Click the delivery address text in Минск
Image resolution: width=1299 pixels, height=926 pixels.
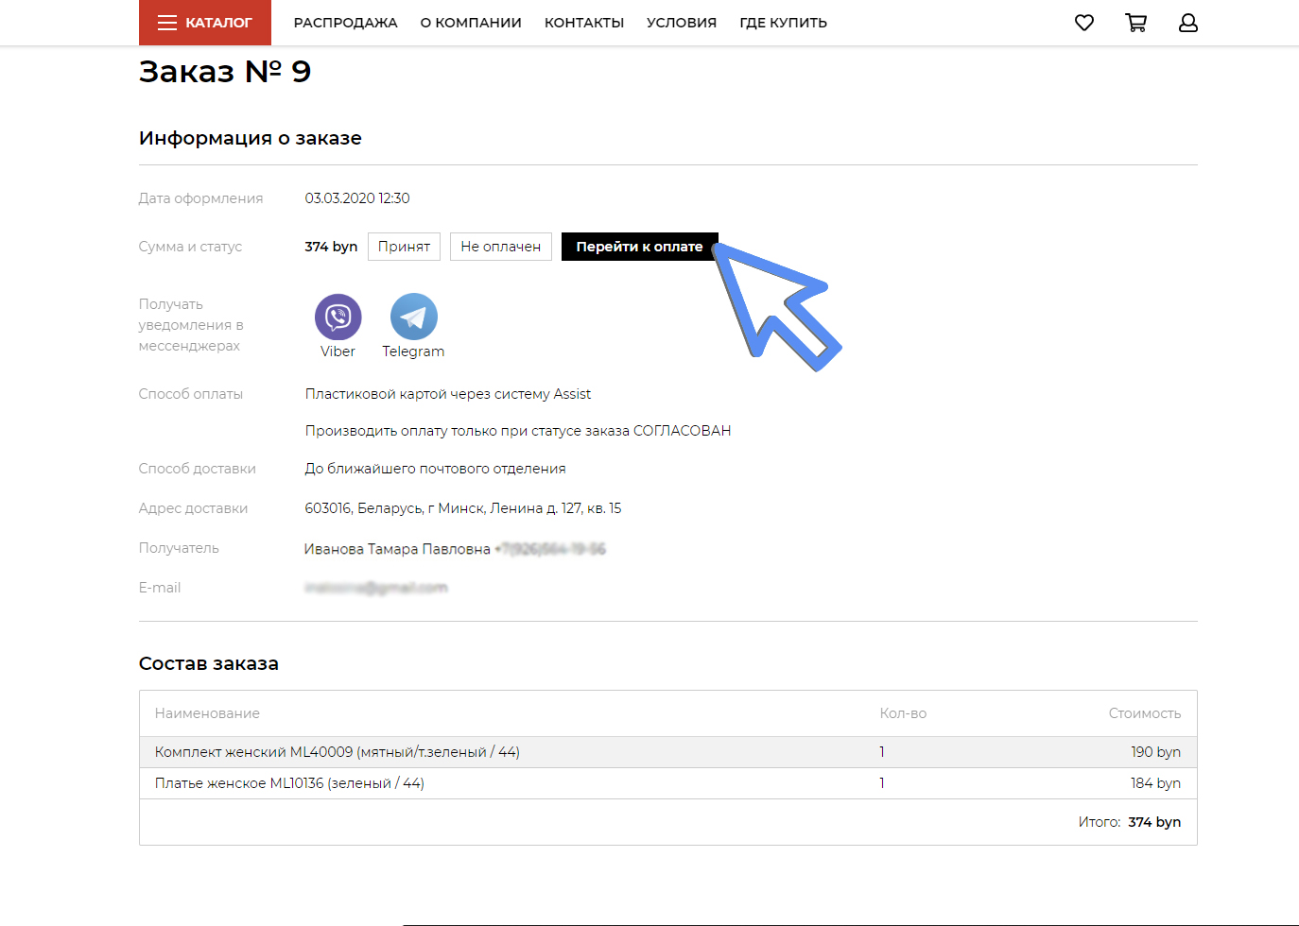point(463,508)
